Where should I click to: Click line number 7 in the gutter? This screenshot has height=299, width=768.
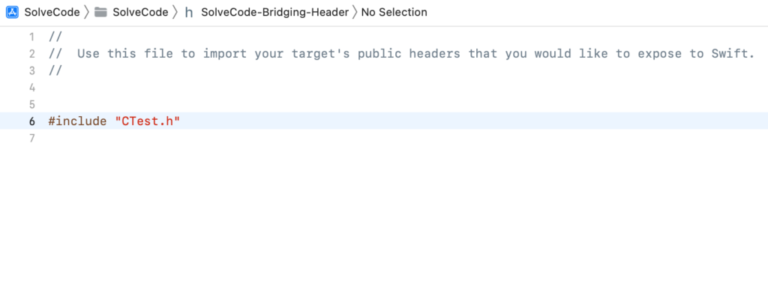[32, 138]
